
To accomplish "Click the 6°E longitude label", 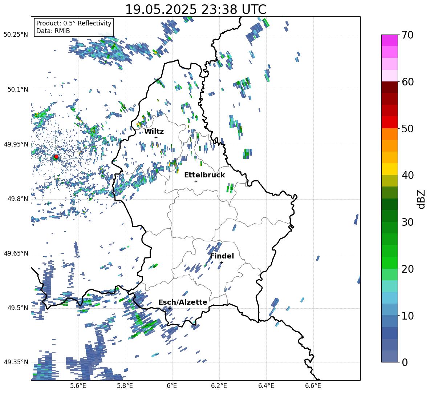I will (172, 386).
